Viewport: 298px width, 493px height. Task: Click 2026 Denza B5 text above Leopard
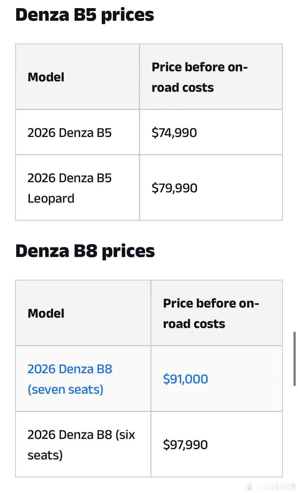(x=70, y=178)
